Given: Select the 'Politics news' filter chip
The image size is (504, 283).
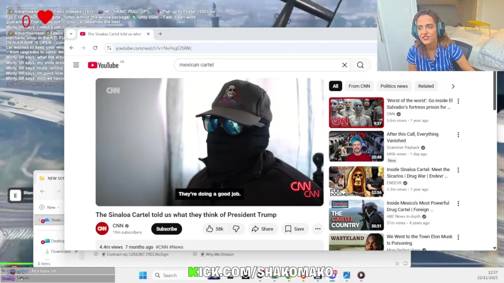Looking at the screenshot, I should pos(394,86).
